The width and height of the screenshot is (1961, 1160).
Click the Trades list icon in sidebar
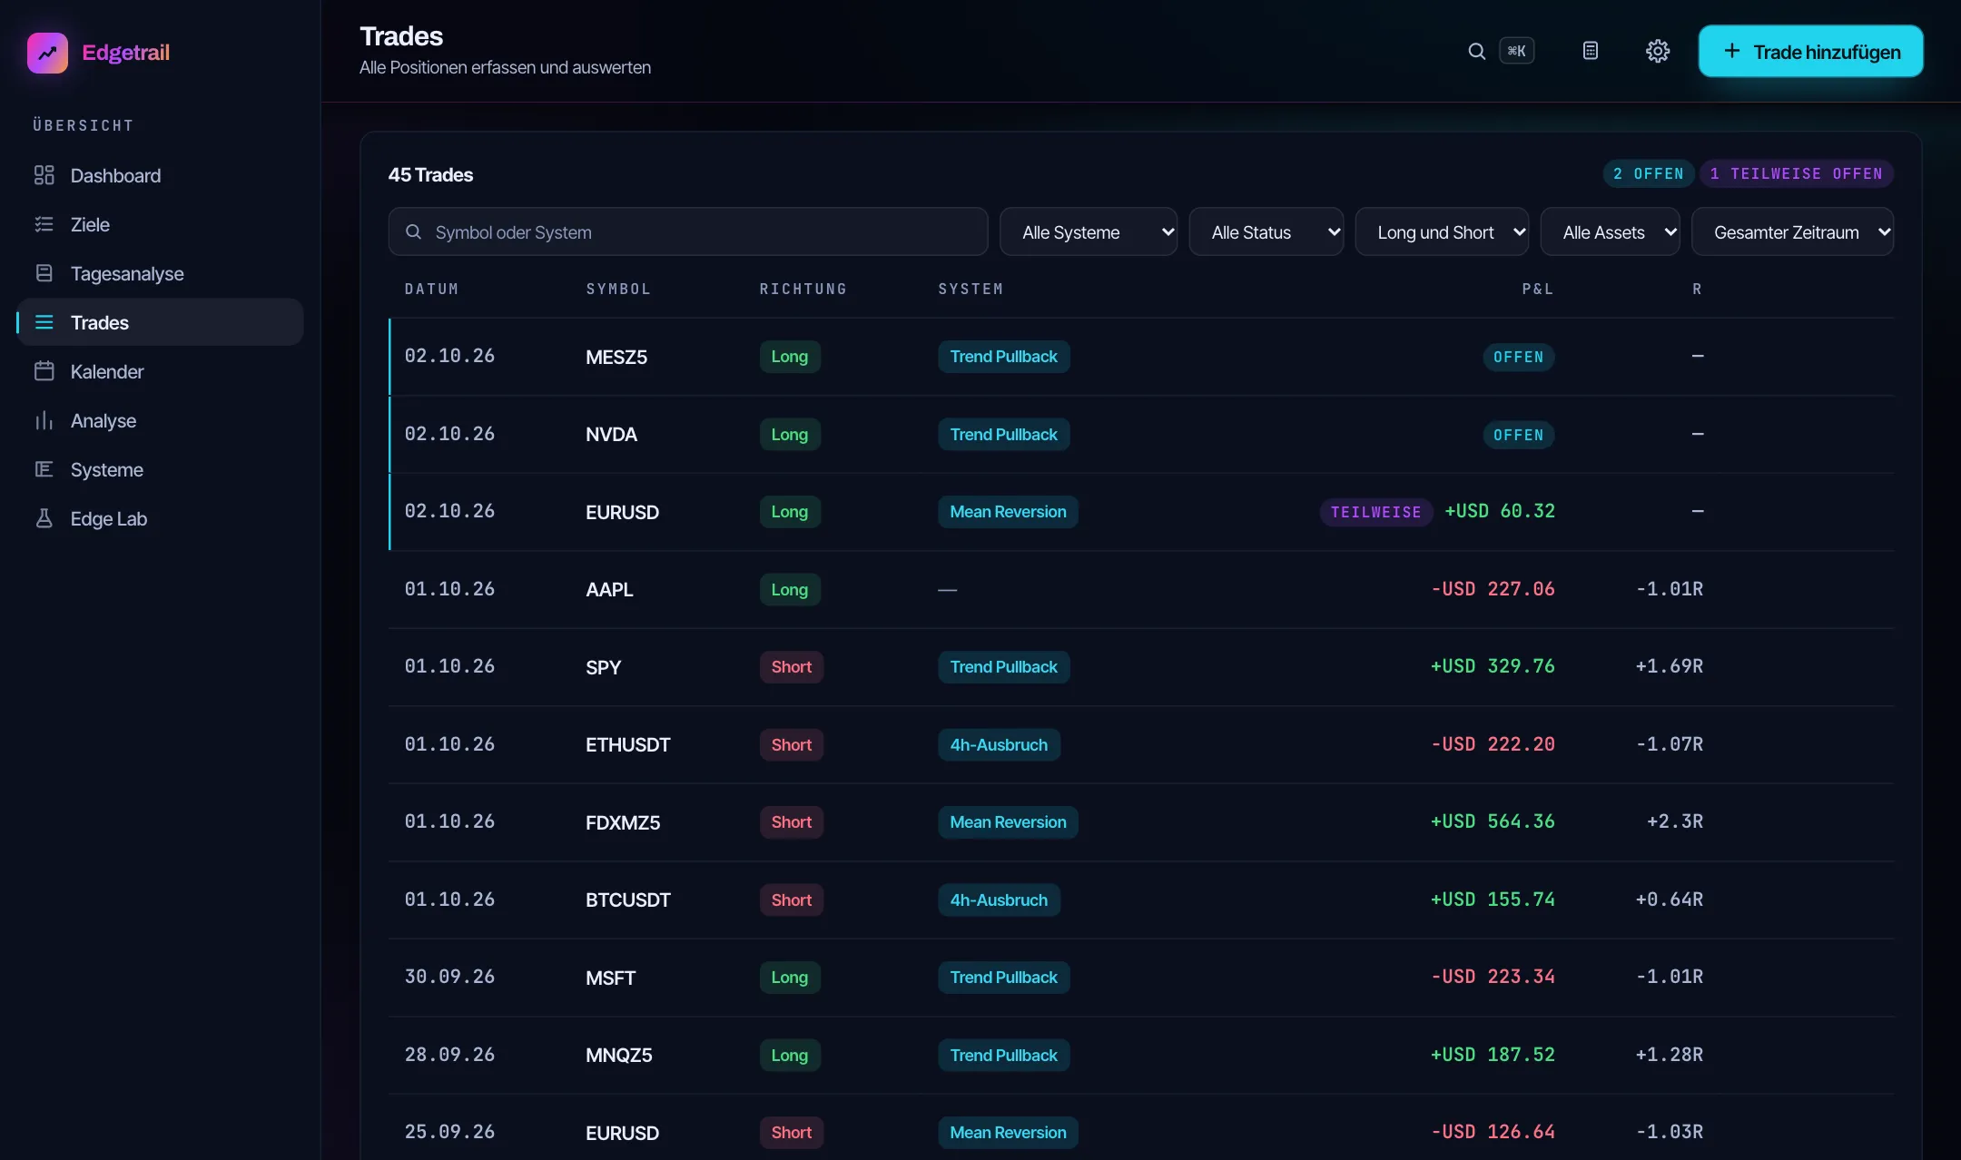point(44,322)
